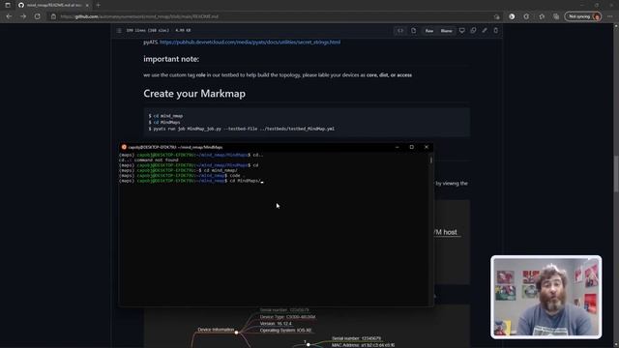The image size is (619, 348).
Task: Display the rendered file view icon
Action: [413, 31]
